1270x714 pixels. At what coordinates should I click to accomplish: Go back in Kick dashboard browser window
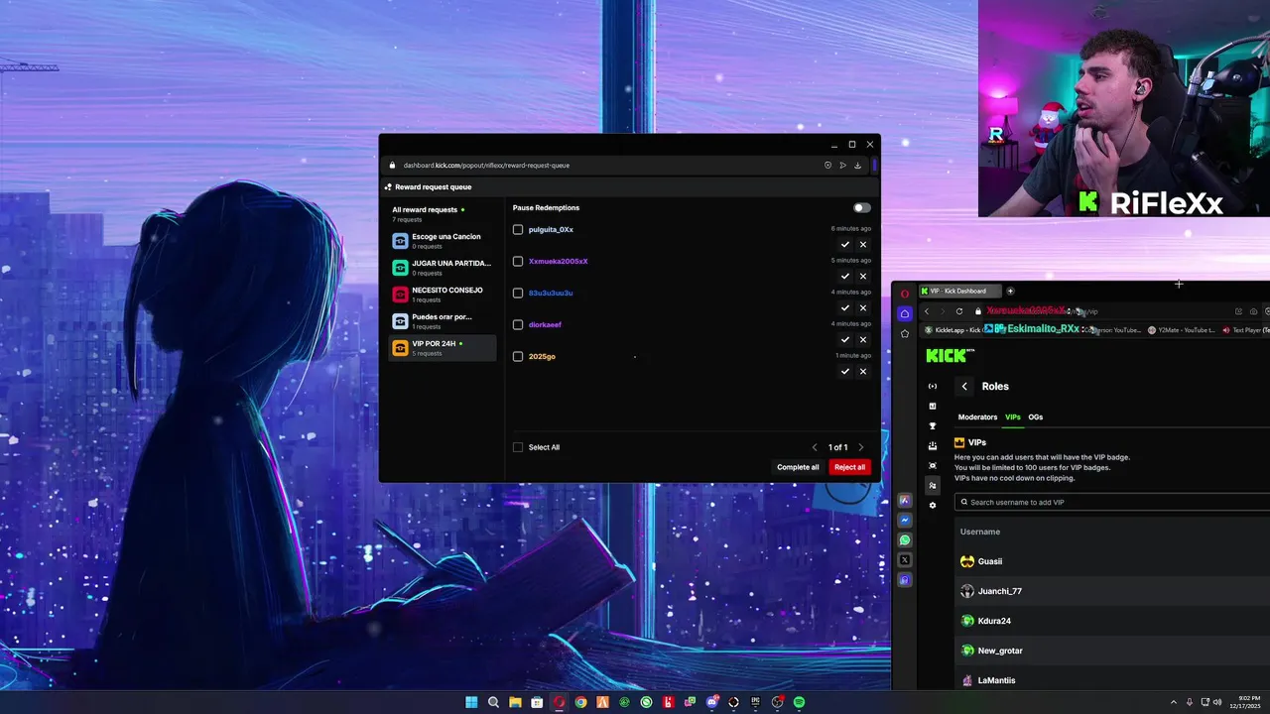coord(927,311)
